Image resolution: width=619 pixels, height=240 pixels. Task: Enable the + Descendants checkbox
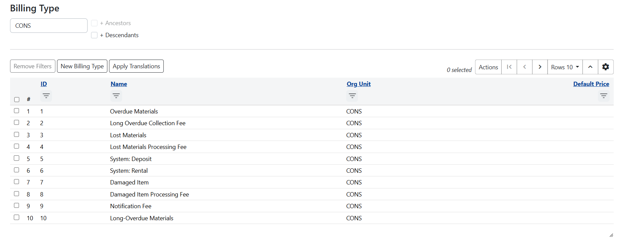(x=94, y=35)
